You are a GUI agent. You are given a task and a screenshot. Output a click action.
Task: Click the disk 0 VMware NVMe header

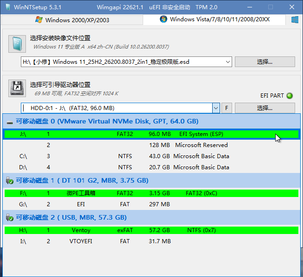click(151, 121)
